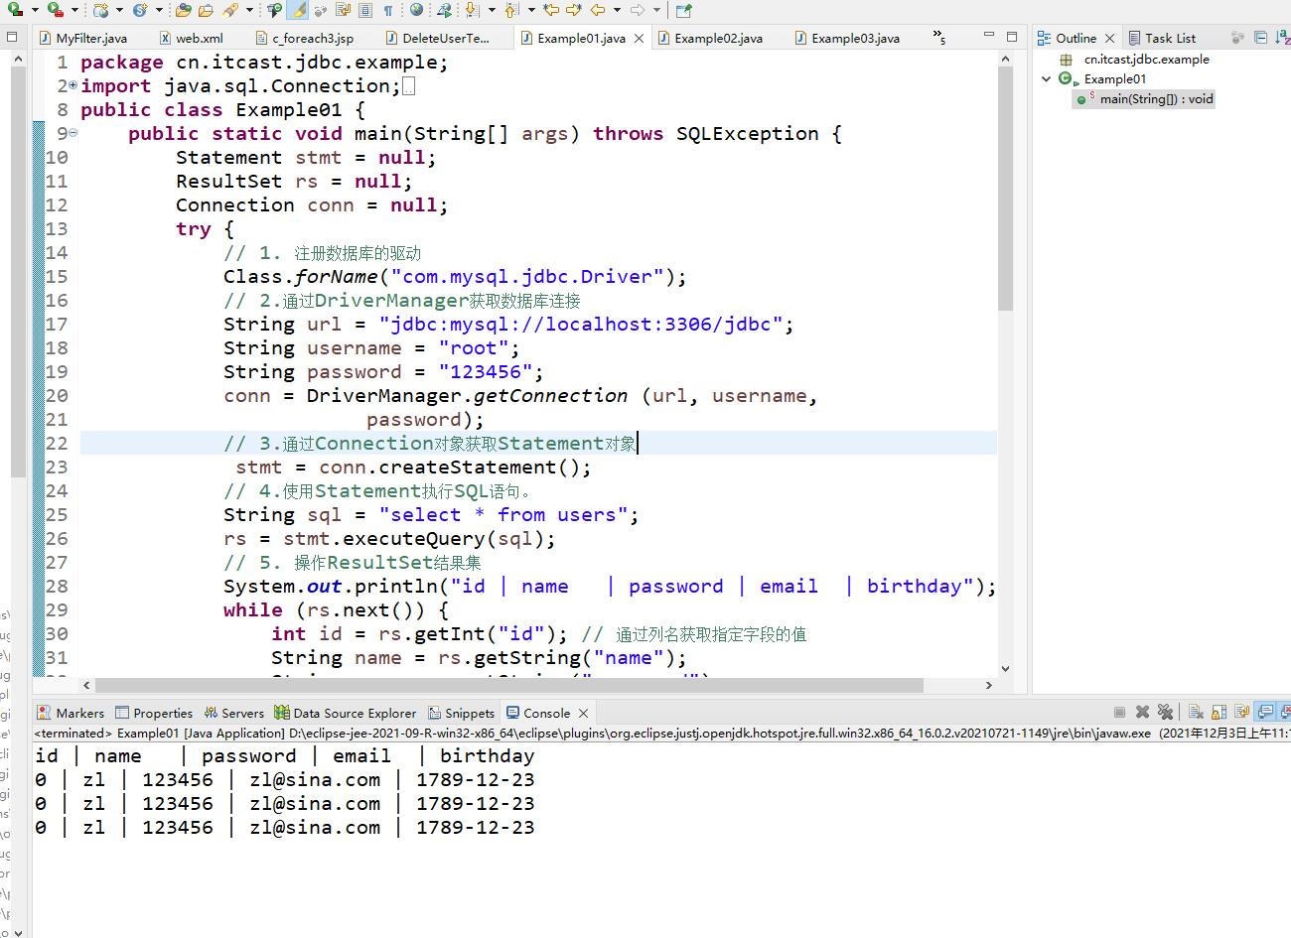Toggle Link with Editor in Outline view
Screen dimensions: 1291x938
pos(1236,38)
